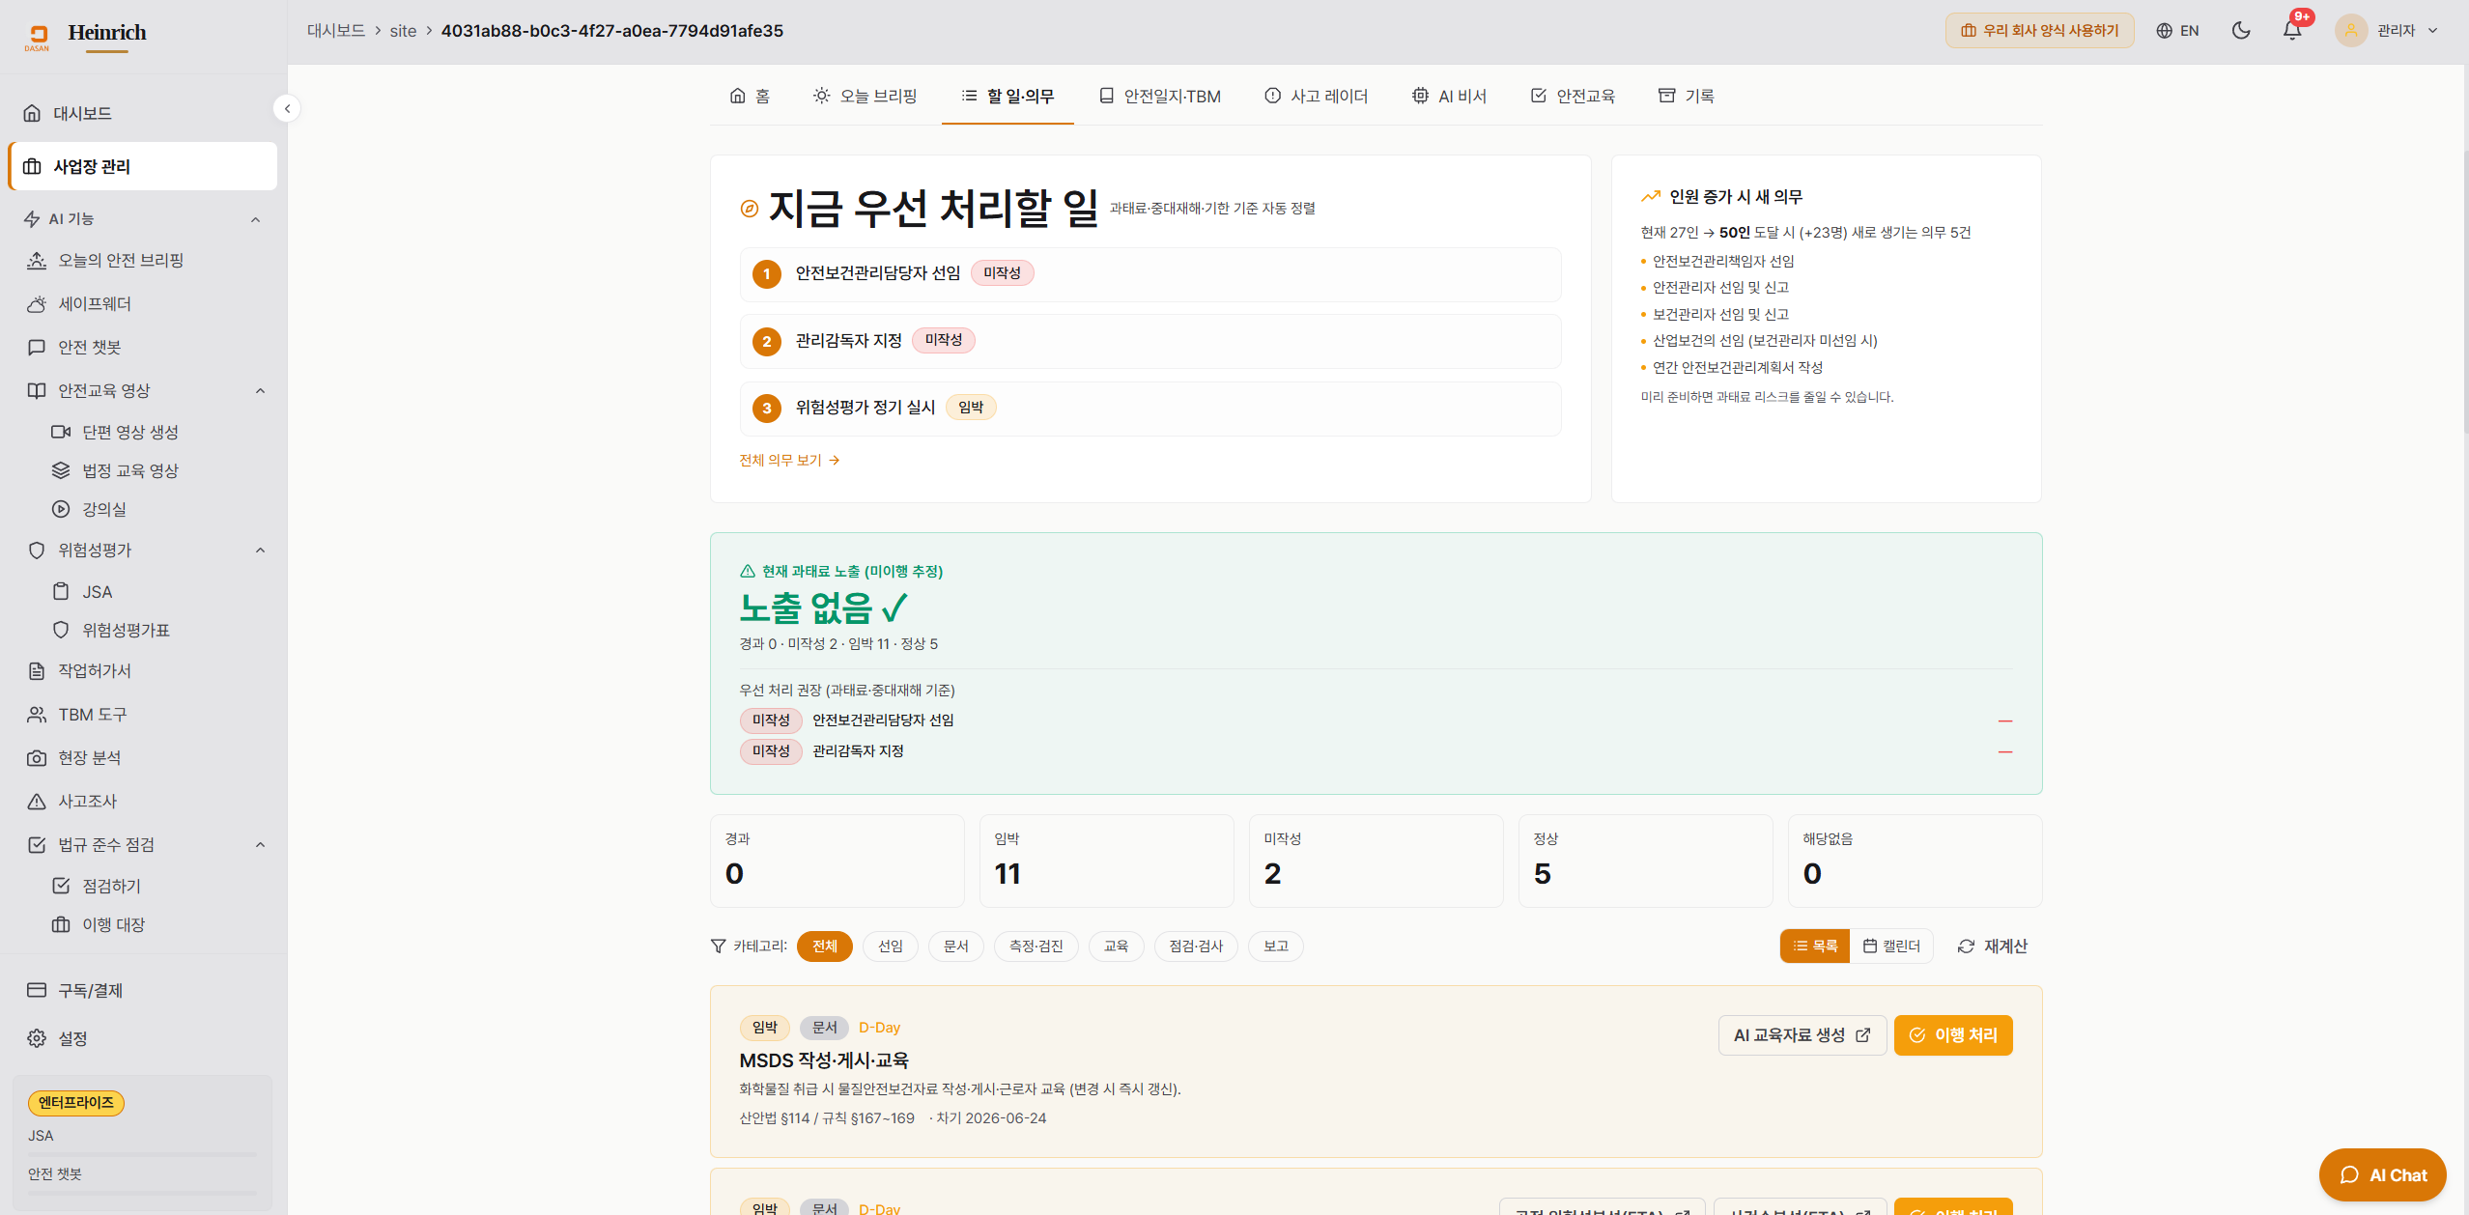Click the 미작성 count card
The image size is (2469, 1215).
click(1376, 861)
